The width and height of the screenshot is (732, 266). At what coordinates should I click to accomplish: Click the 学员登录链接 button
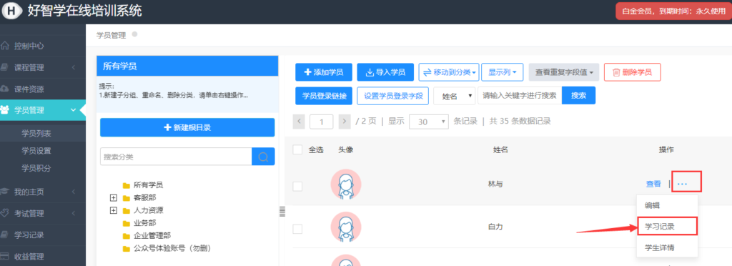coord(324,96)
